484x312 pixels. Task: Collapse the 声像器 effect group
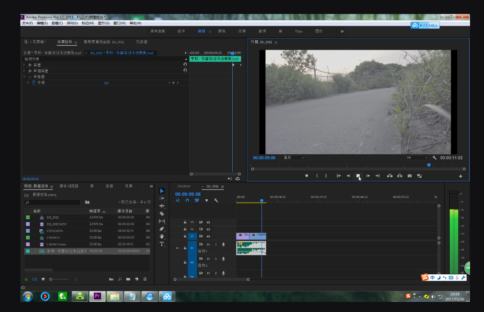click(24, 77)
